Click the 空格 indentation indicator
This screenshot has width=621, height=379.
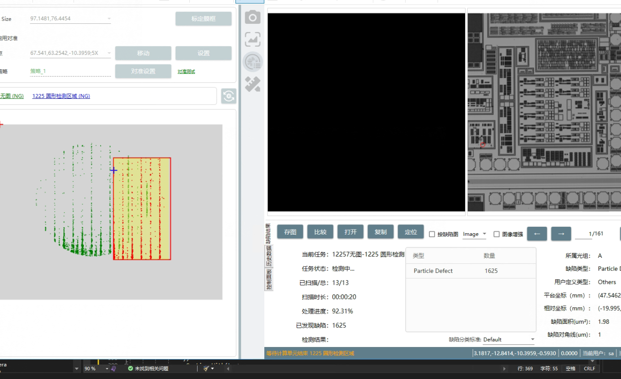click(x=571, y=368)
